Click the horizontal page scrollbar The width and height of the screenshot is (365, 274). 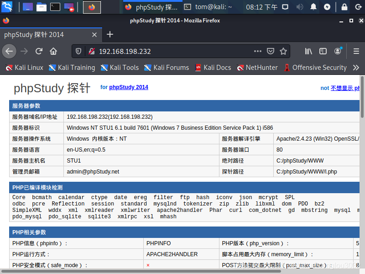pos(141,271)
